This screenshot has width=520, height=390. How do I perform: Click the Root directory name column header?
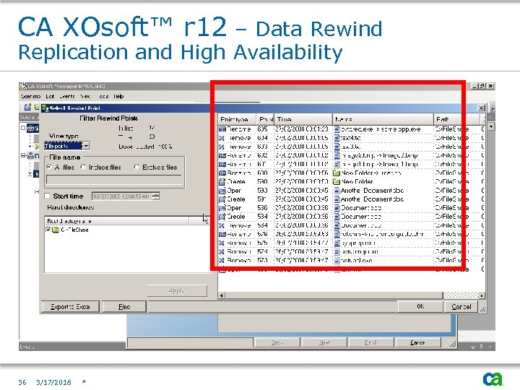tap(117, 221)
